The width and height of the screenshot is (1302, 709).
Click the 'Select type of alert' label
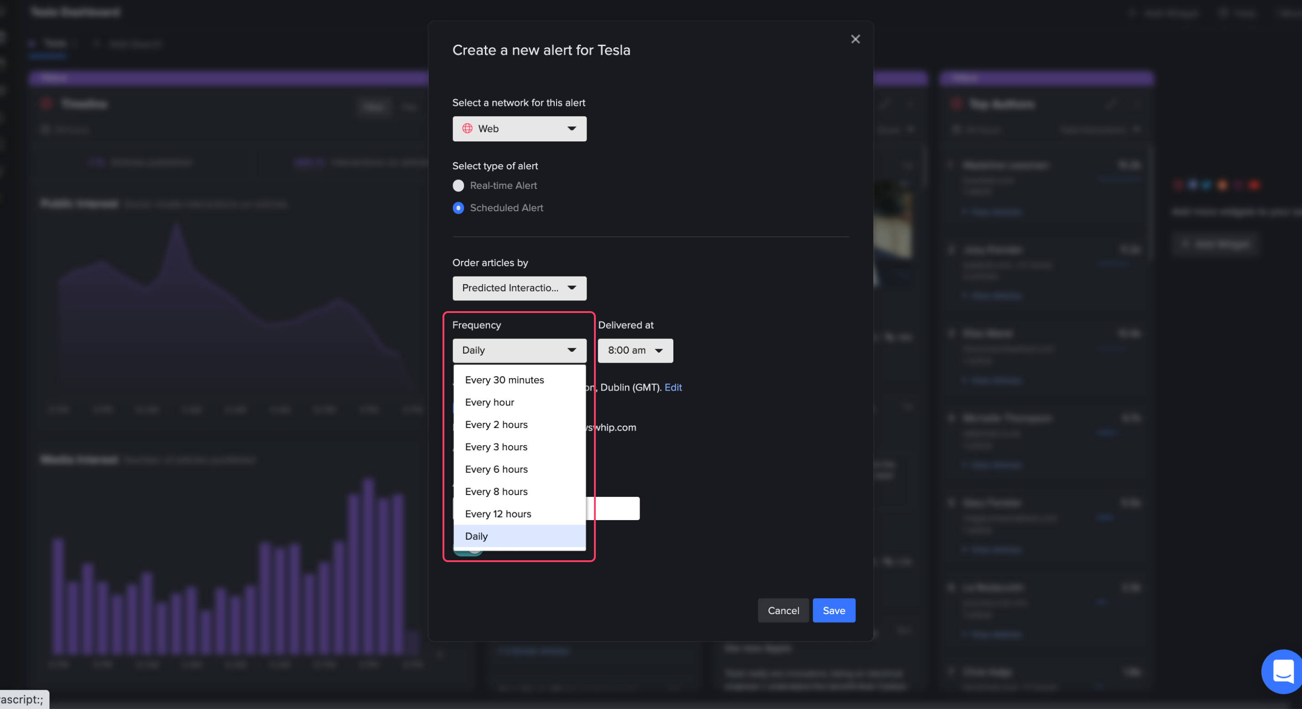[495, 166]
